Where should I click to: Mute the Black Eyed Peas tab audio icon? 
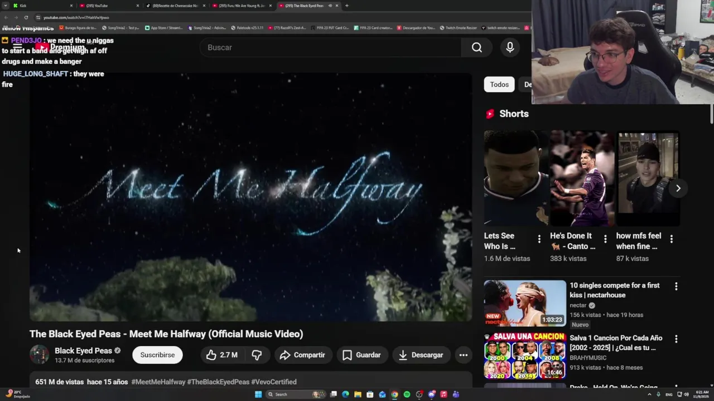coord(330,6)
